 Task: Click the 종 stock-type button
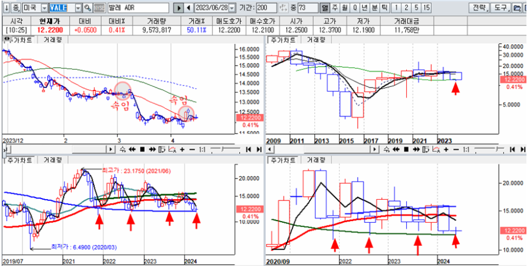16,8
